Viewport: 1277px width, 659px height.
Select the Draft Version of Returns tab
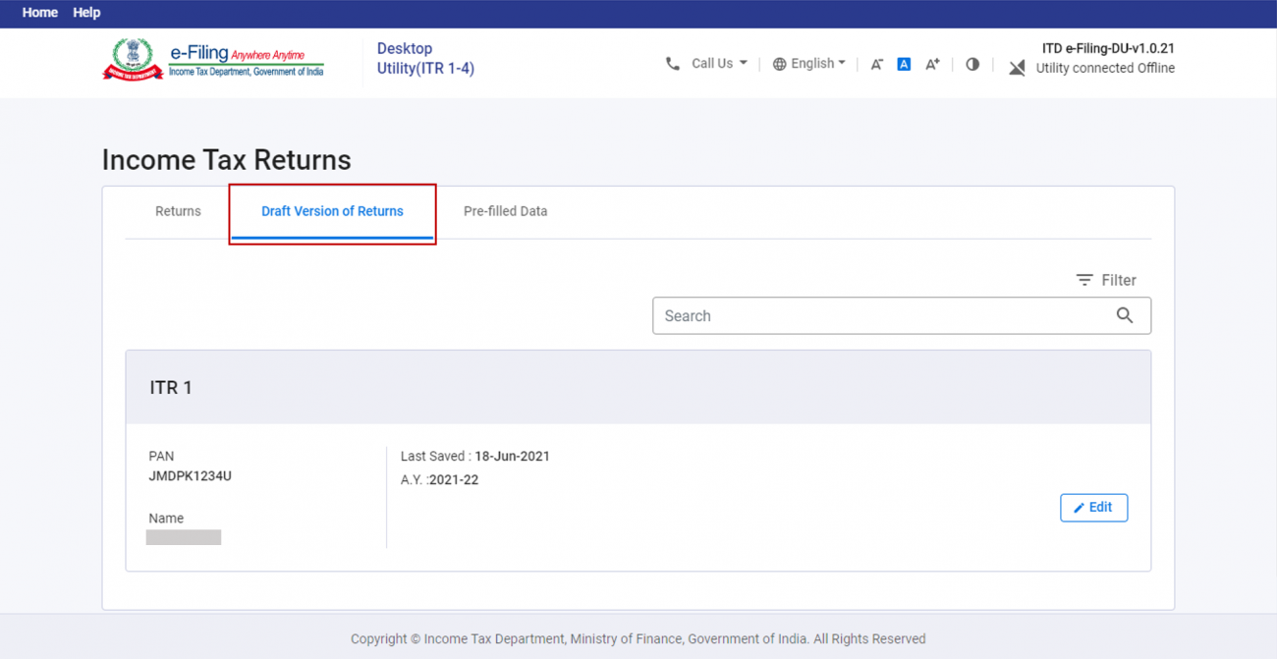[x=332, y=211]
